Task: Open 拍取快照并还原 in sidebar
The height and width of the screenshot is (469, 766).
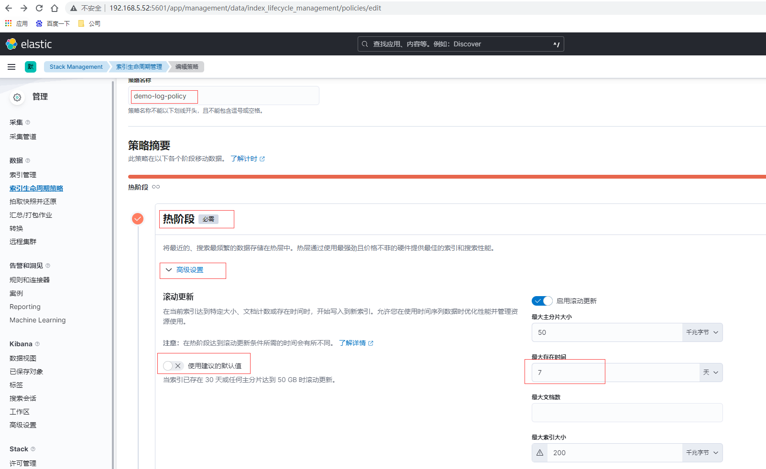Action: [33, 202]
